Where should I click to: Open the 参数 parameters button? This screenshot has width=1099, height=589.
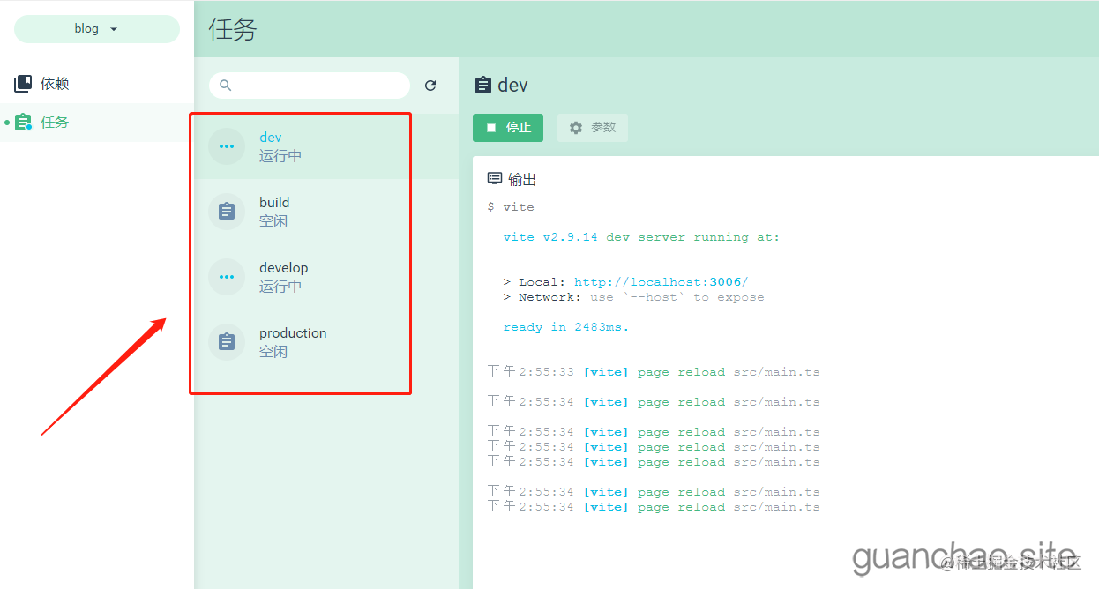click(593, 128)
